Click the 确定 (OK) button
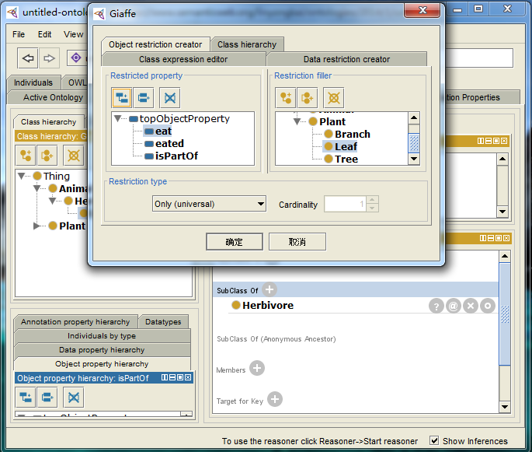 click(x=234, y=242)
